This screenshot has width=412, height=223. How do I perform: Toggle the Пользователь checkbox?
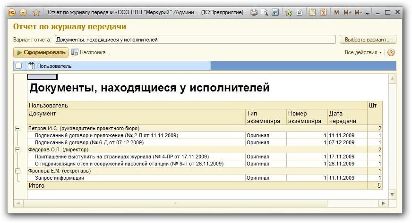[18, 66]
